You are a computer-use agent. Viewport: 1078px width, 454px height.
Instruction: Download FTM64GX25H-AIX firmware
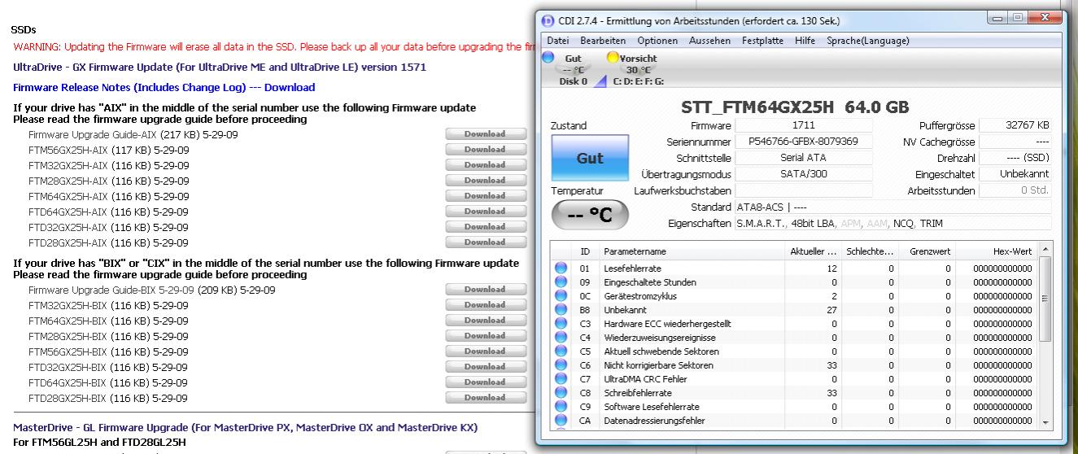tap(486, 195)
